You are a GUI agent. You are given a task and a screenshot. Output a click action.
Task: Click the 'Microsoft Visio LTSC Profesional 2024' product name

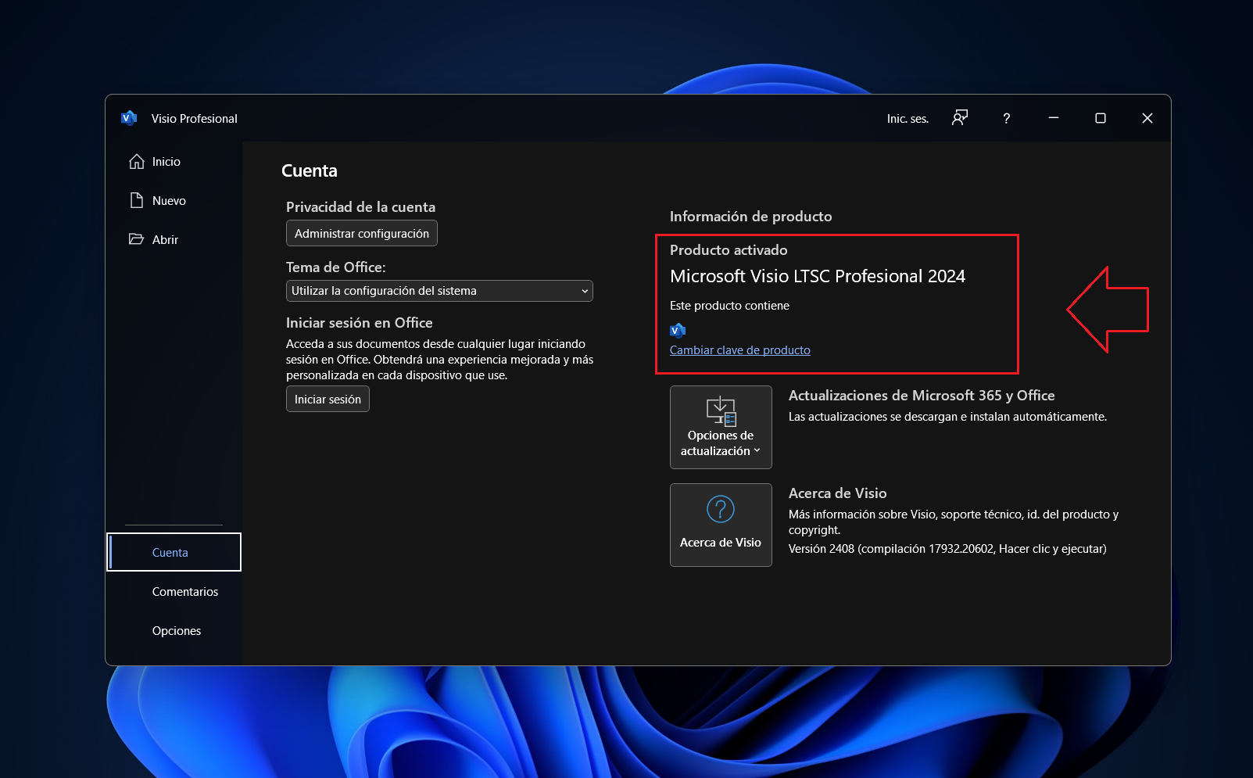818,276
